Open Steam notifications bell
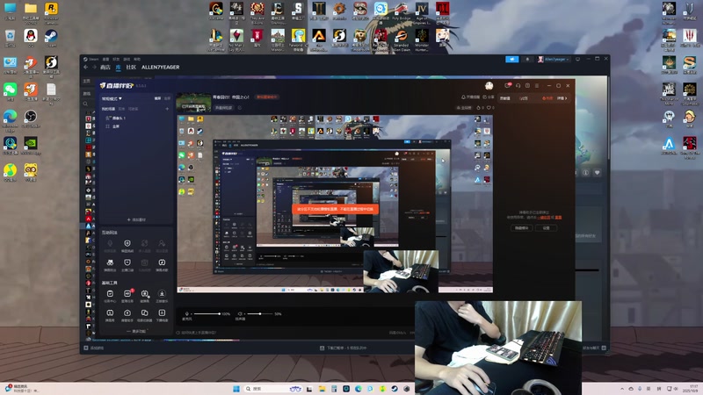 click(x=527, y=59)
